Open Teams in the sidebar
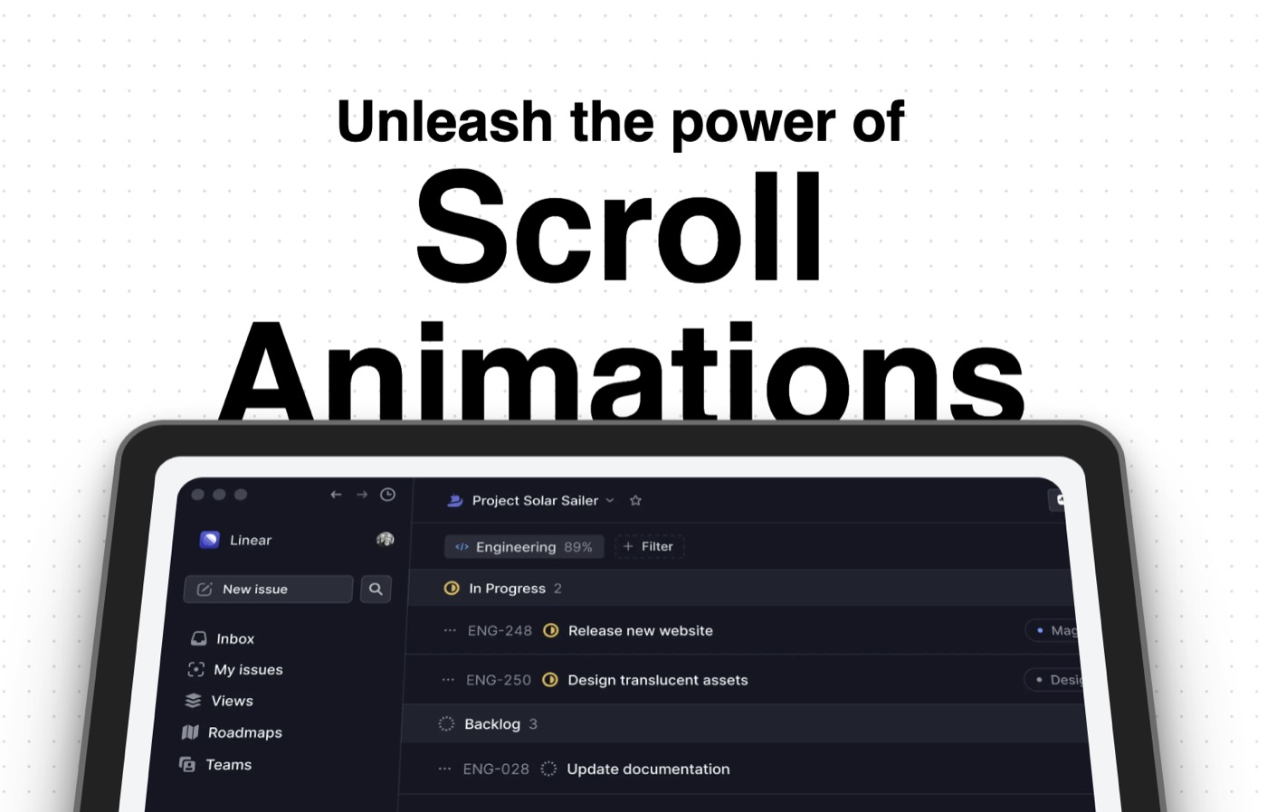 coord(215,765)
